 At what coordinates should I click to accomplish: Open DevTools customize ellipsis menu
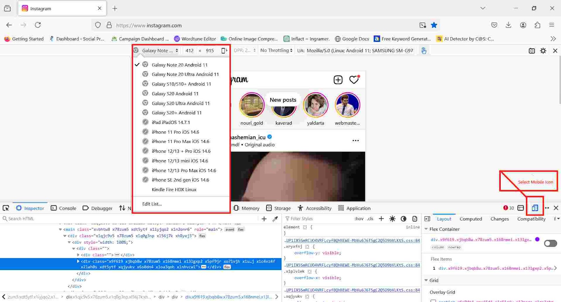click(x=547, y=208)
